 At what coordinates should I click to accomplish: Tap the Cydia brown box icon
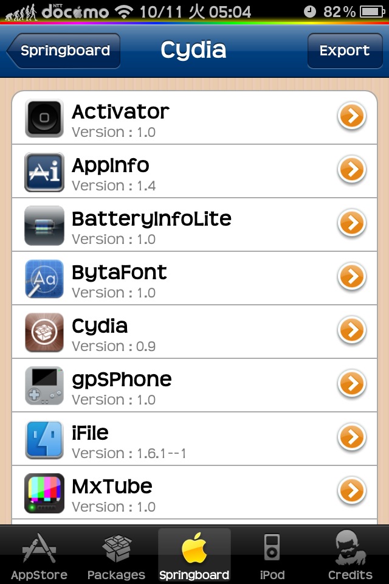(x=44, y=333)
